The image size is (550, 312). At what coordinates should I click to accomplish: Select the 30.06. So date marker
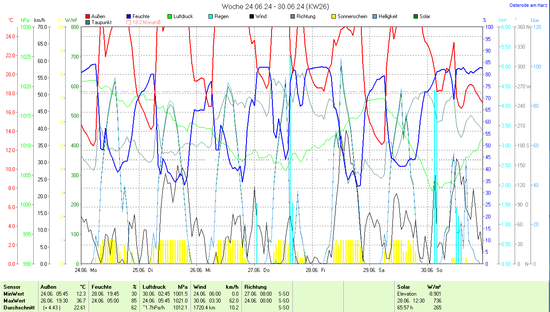[x=432, y=270]
